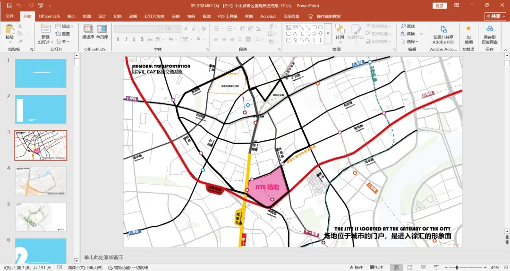The height and width of the screenshot is (271, 510).
Task: Click the Sign in (登录) button
Action: point(440,6)
